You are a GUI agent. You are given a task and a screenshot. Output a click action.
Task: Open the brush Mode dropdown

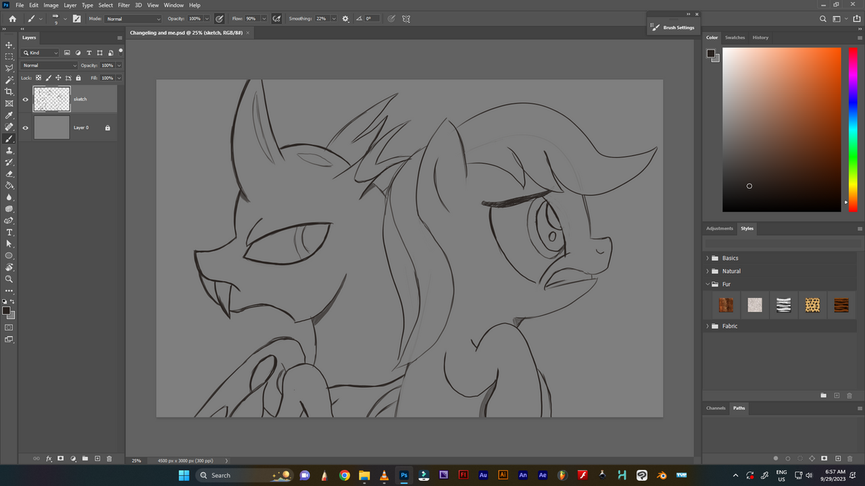133,19
